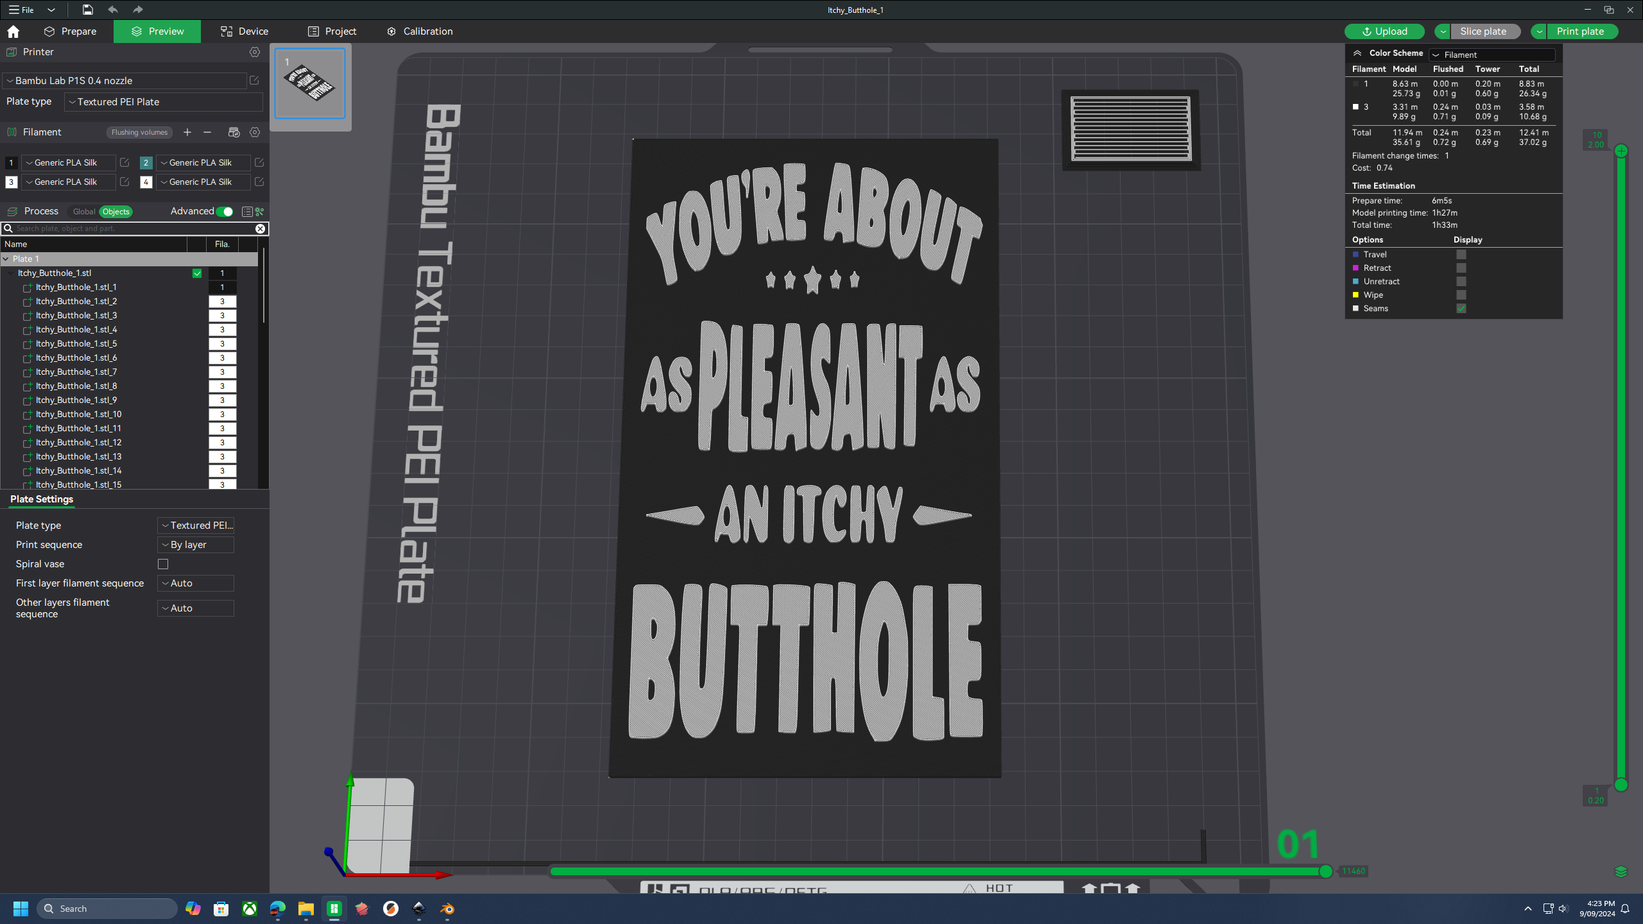Click filament 2 teal color swatch
This screenshot has width=1643, height=924.
coord(146,163)
